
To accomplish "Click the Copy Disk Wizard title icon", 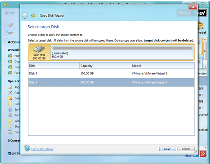I will 33,15.
